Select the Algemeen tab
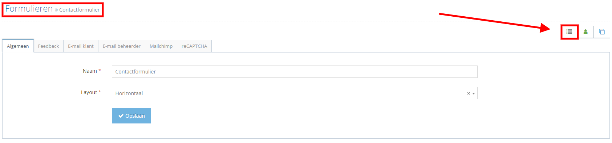The height and width of the screenshot is (143, 612). click(18, 46)
